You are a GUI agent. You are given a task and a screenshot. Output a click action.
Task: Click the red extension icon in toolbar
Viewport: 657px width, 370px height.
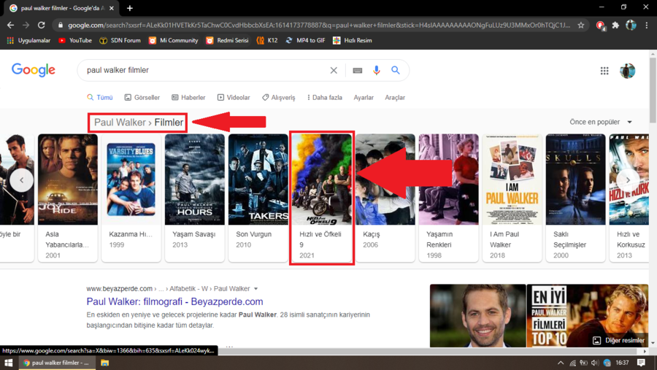[x=601, y=26]
